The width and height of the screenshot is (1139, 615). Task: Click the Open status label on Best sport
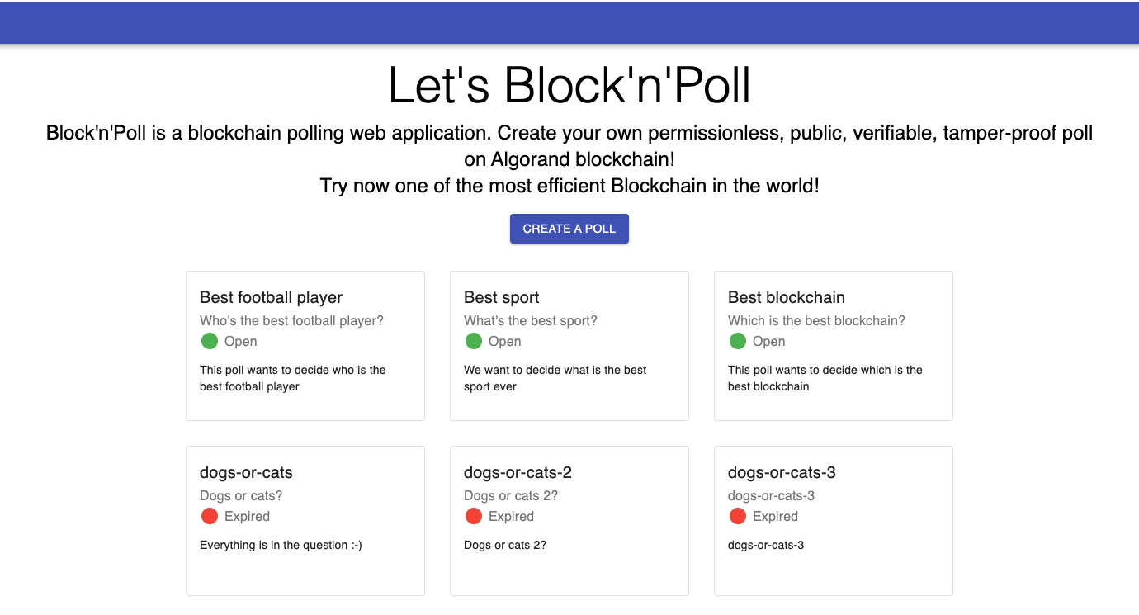tap(505, 341)
